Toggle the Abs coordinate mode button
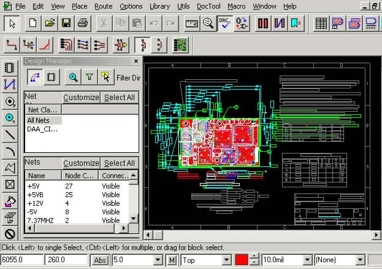Viewport: 382px width, 269px height. tap(100, 260)
